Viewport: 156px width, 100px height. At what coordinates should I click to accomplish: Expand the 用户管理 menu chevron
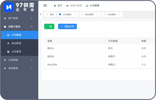(32, 18)
